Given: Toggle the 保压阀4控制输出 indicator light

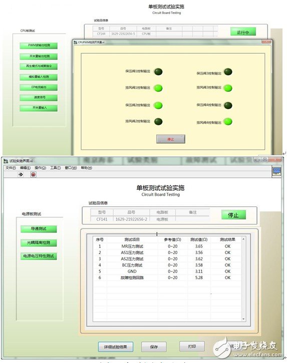Looking at the screenshot, I should coord(228,105).
